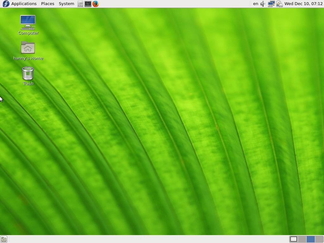Open the Applications menu
324x243 pixels.
coord(24,4)
